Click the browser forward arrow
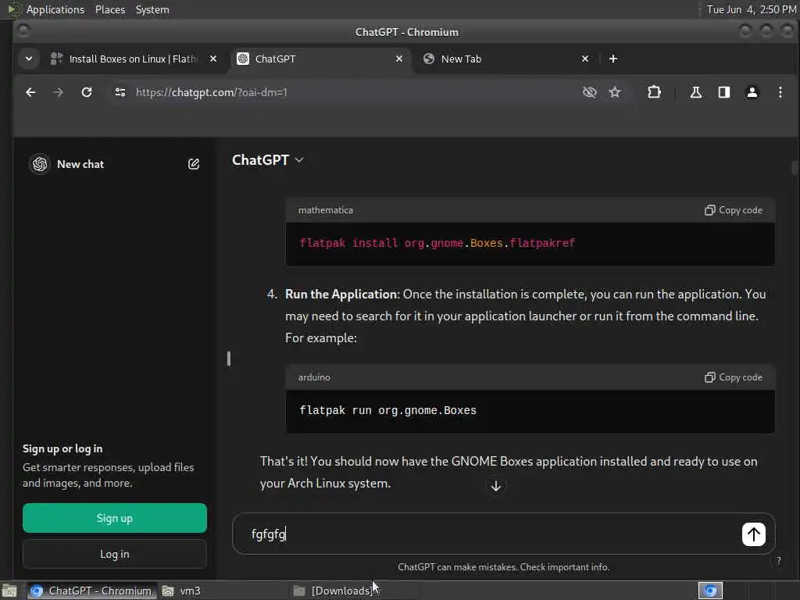 pos(58,92)
